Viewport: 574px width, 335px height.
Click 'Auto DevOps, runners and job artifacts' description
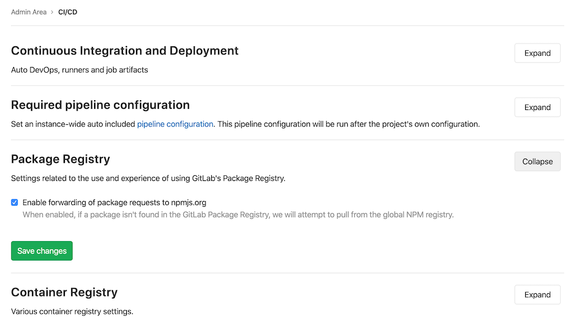point(79,70)
